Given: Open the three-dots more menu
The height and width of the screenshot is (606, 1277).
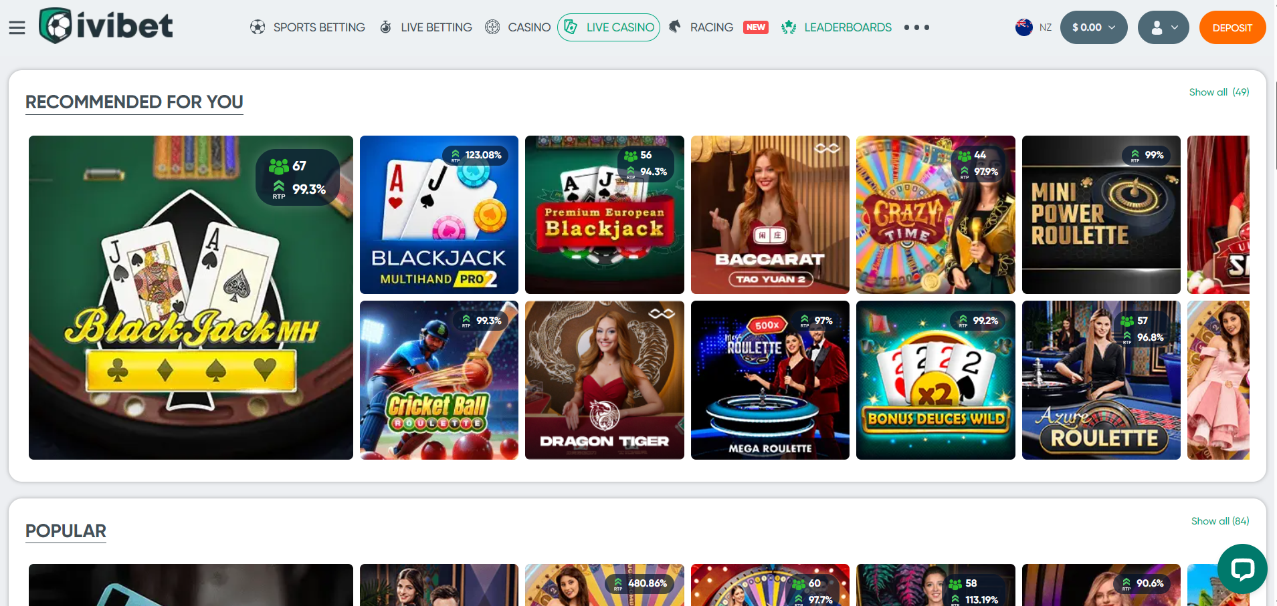Looking at the screenshot, I should (916, 27).
